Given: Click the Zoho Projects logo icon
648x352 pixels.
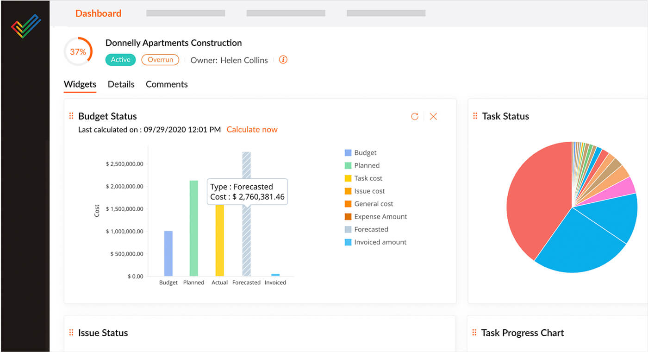Looking at the screenshot, I should pos(26,26).
